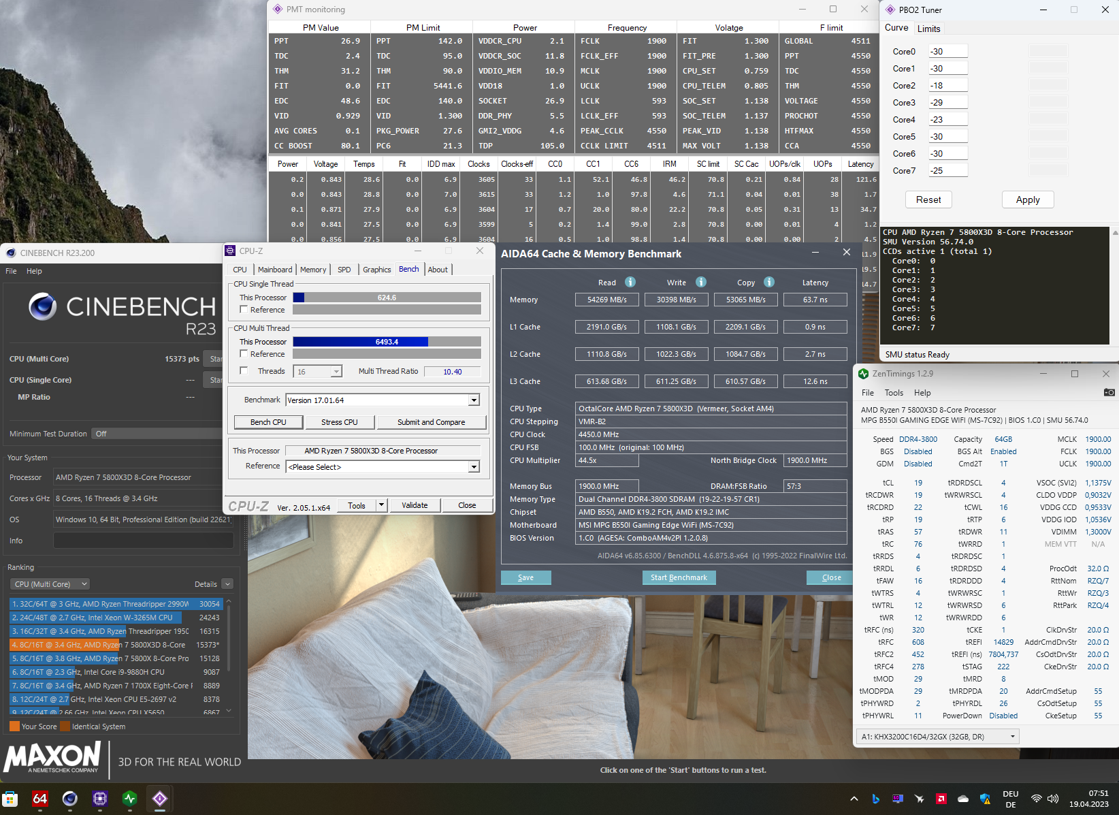Open the volume speaker tray icon
Image resolution: width=1119 pixels, height=815 pixels.
click(x=1053, y=799)
